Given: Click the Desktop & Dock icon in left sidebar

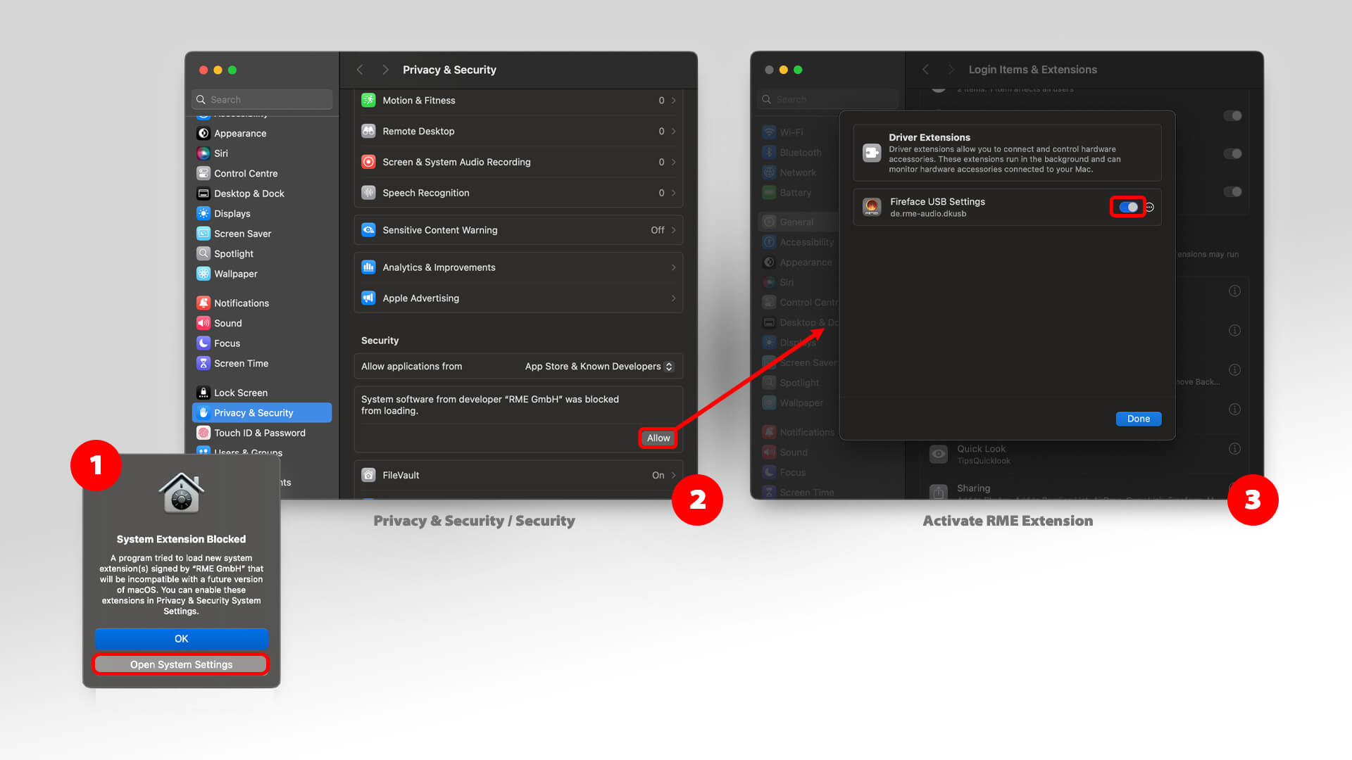Looking at the screenshot, I should 204,194.
